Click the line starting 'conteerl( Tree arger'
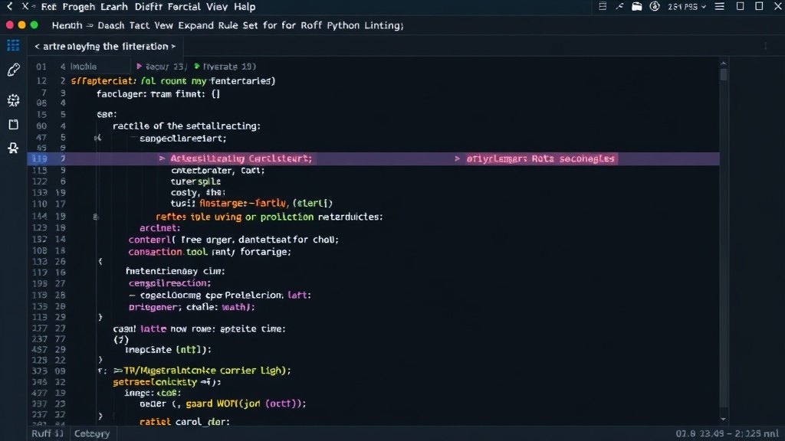This screenshot has width=785, height=441. (234, 240)
